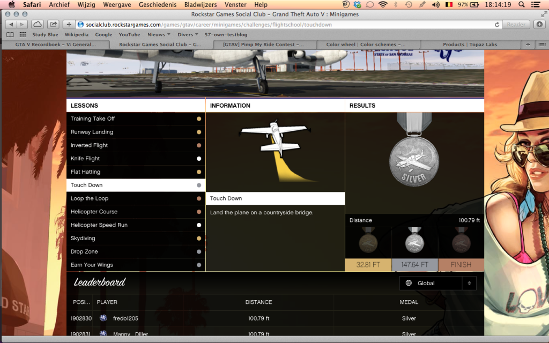Select the Training Take Off lesson
549x343 pixels.
(136, 118)
